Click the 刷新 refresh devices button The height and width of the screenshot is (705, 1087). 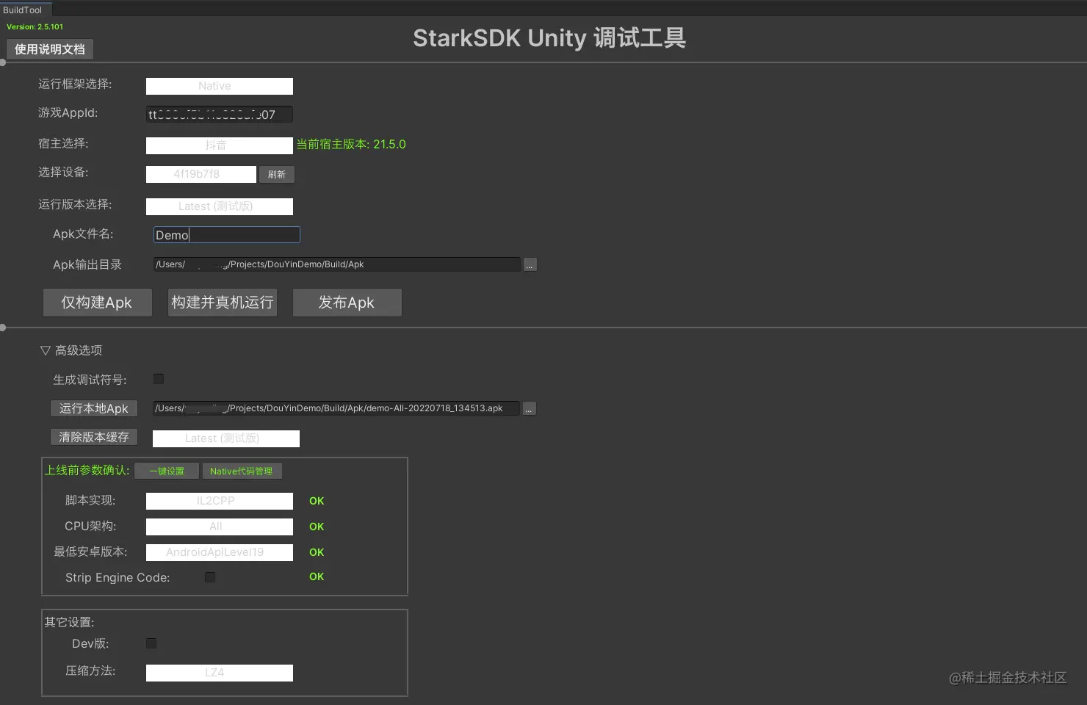(277, 174)
